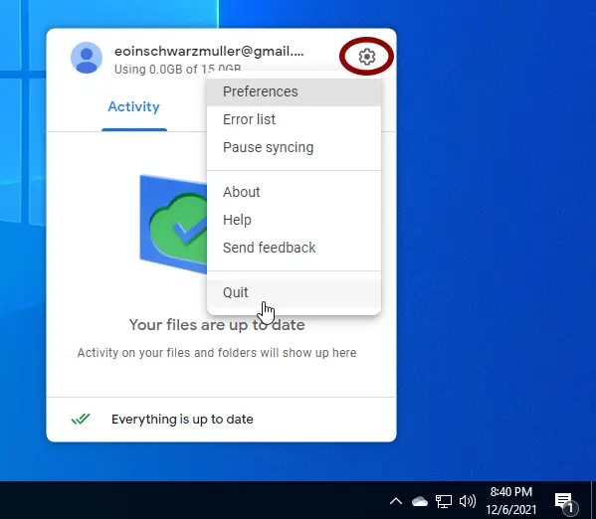Click the account email address text
Image resolution: width=596 pixels, height=519 pixels.
209,52
